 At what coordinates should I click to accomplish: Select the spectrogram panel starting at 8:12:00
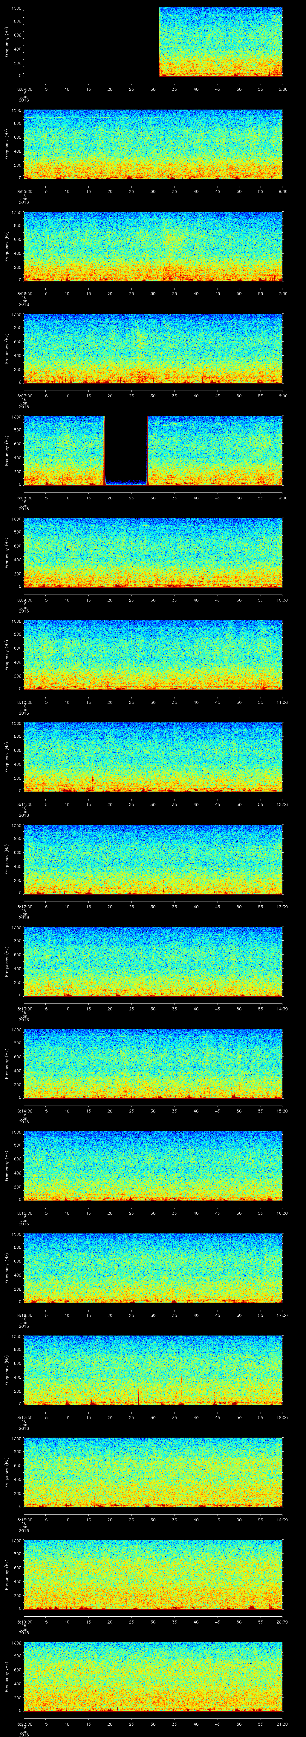pos(153,859)
